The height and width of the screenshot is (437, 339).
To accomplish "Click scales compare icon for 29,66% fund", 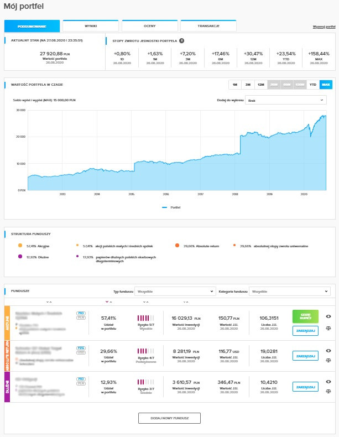I will tap(328, 360).
